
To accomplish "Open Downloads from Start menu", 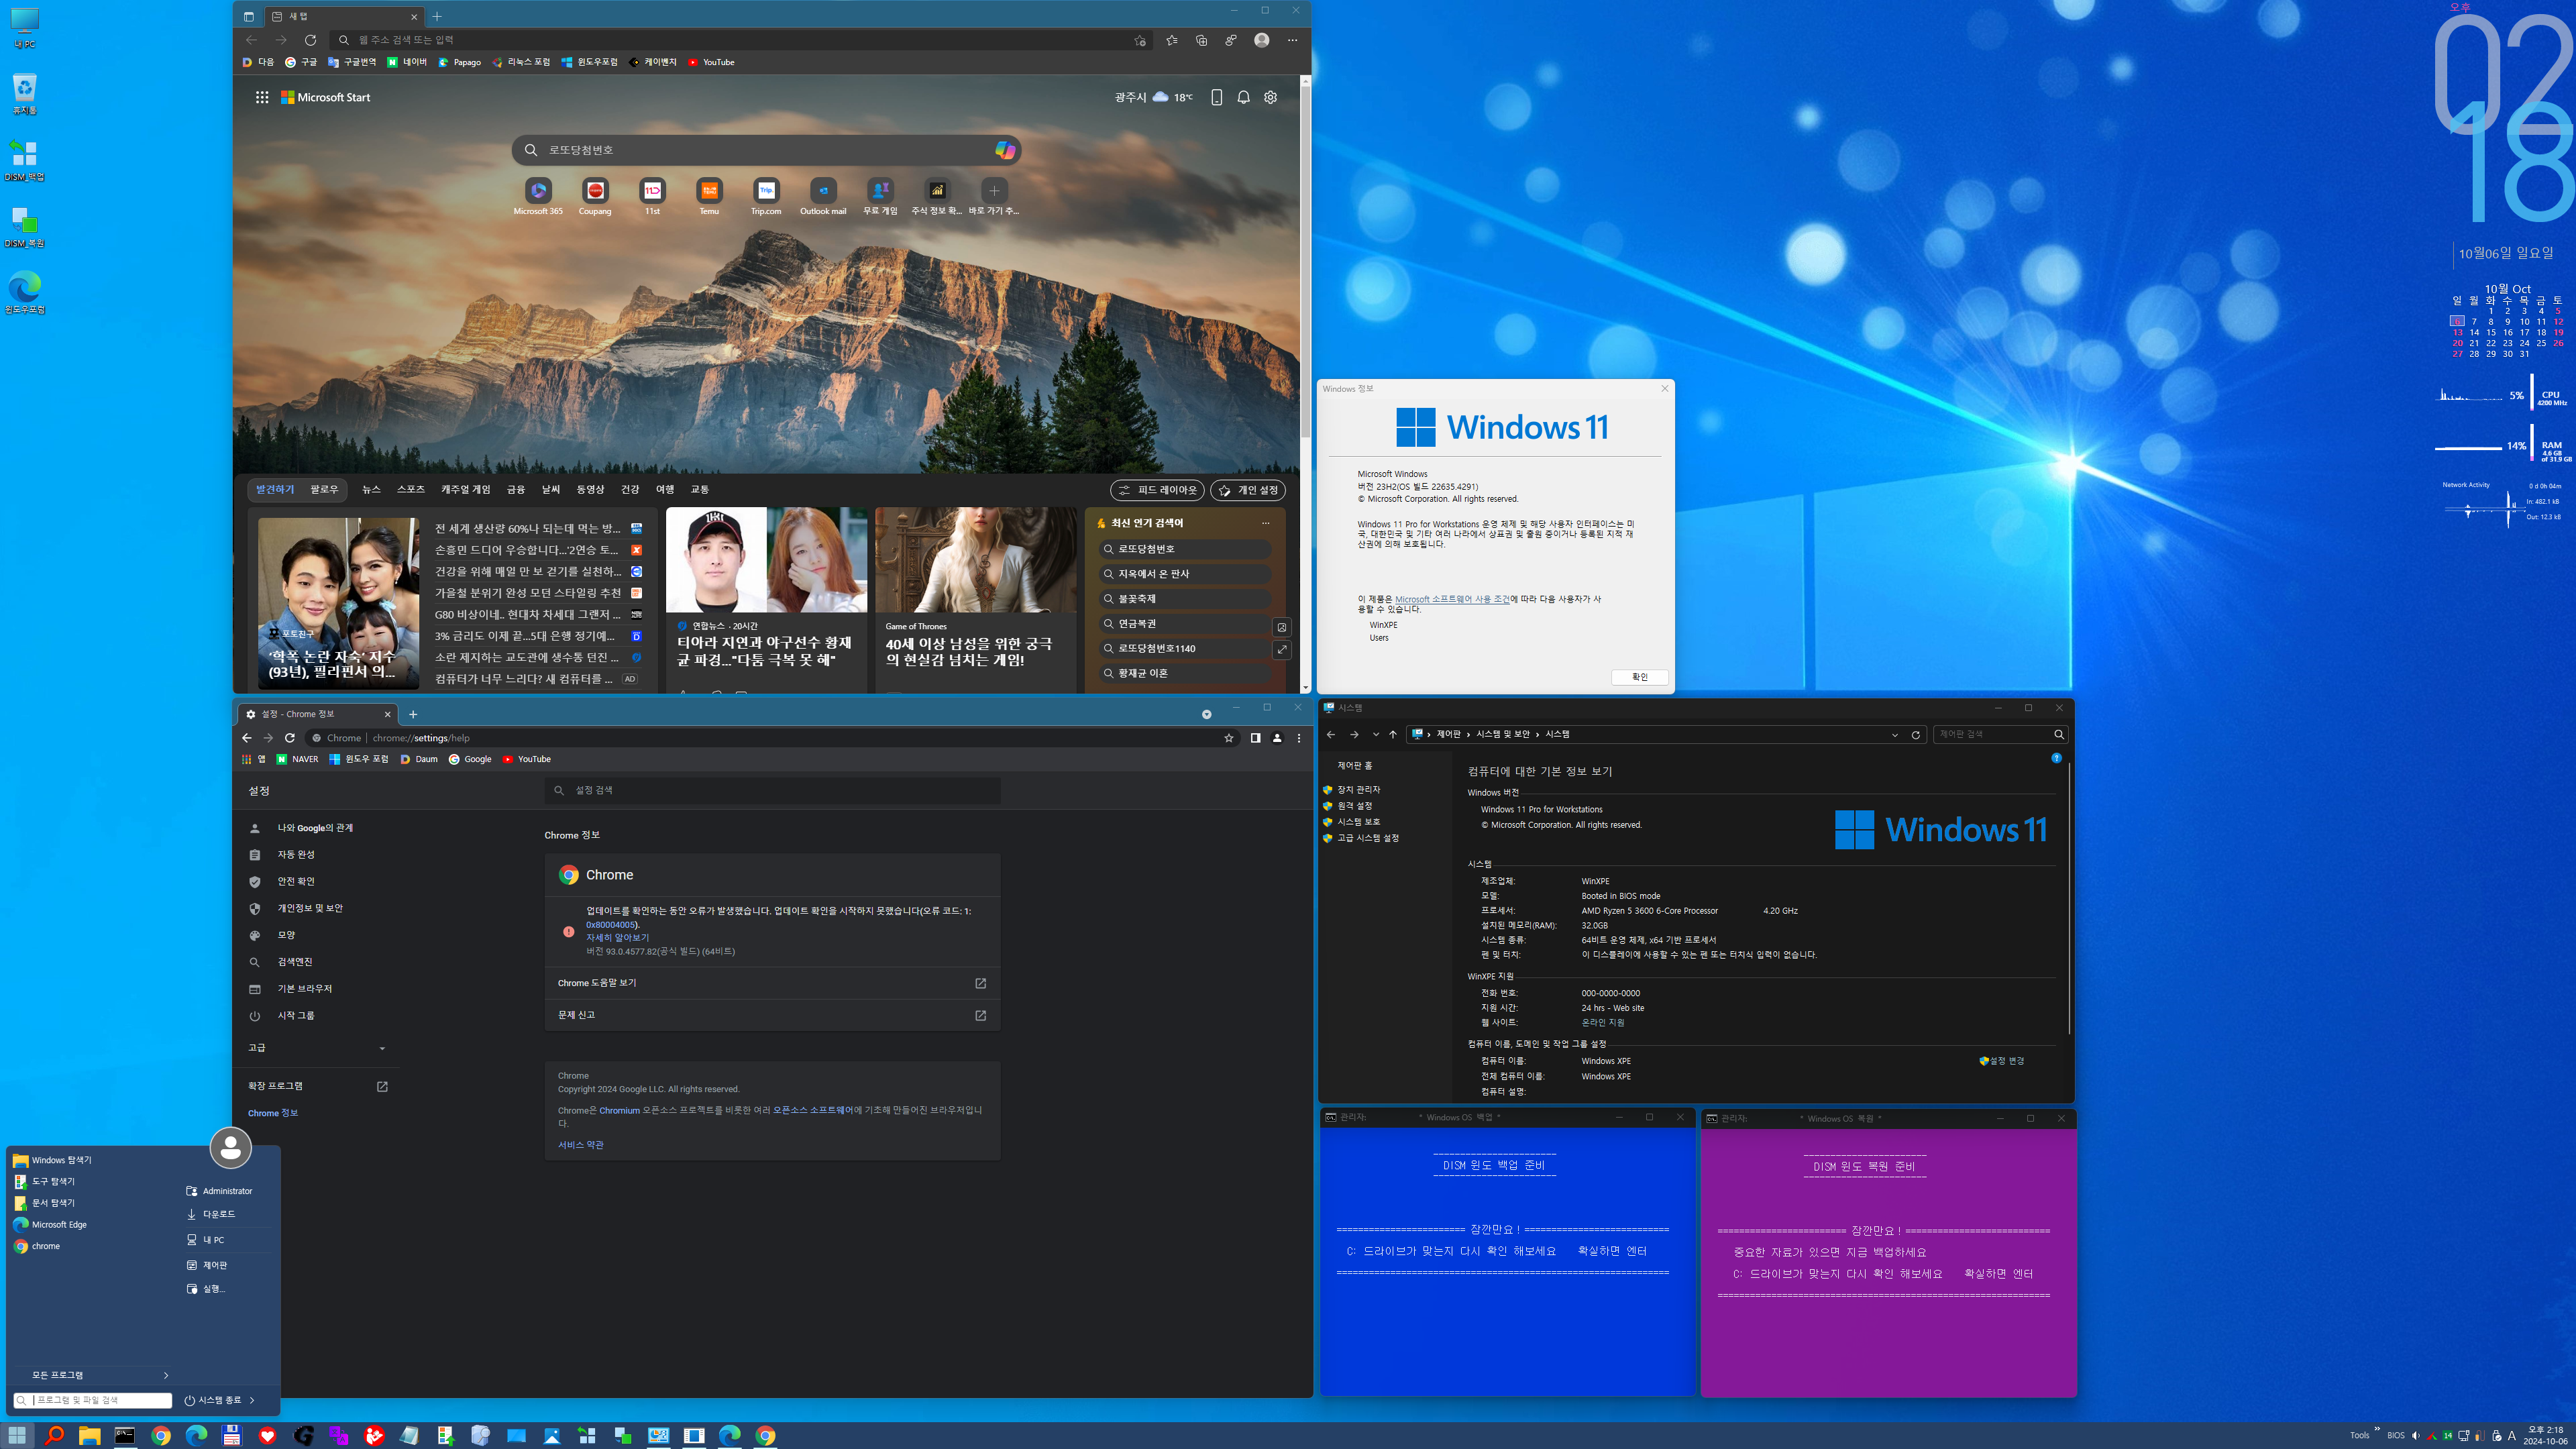I will coord(219,1214).
